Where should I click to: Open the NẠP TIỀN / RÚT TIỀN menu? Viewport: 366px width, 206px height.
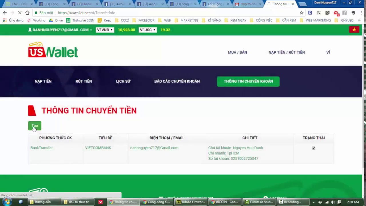pyautogui.click(x=287, y=52)
